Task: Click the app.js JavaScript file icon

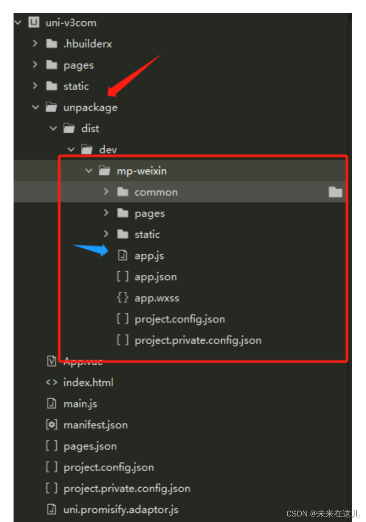Action: point(123,255)
